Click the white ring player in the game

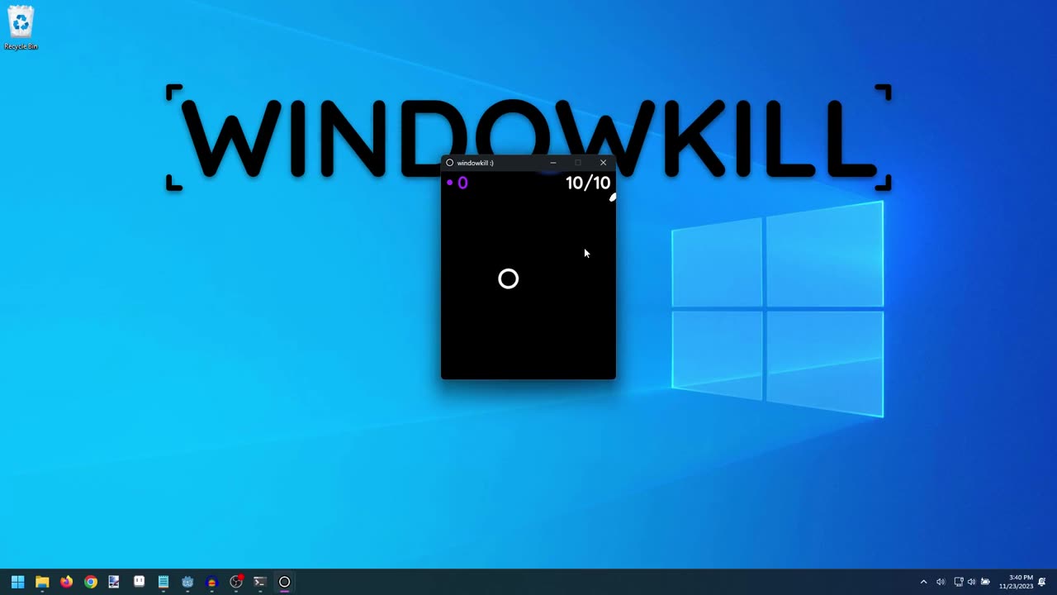[x=509, y=279]
